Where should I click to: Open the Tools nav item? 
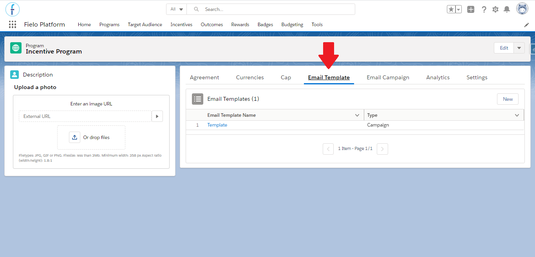click(x=317, y=25)
